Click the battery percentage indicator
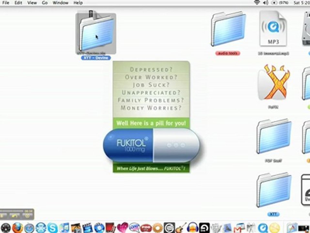This screenshot has width=310, height=233. pos(281,3)
